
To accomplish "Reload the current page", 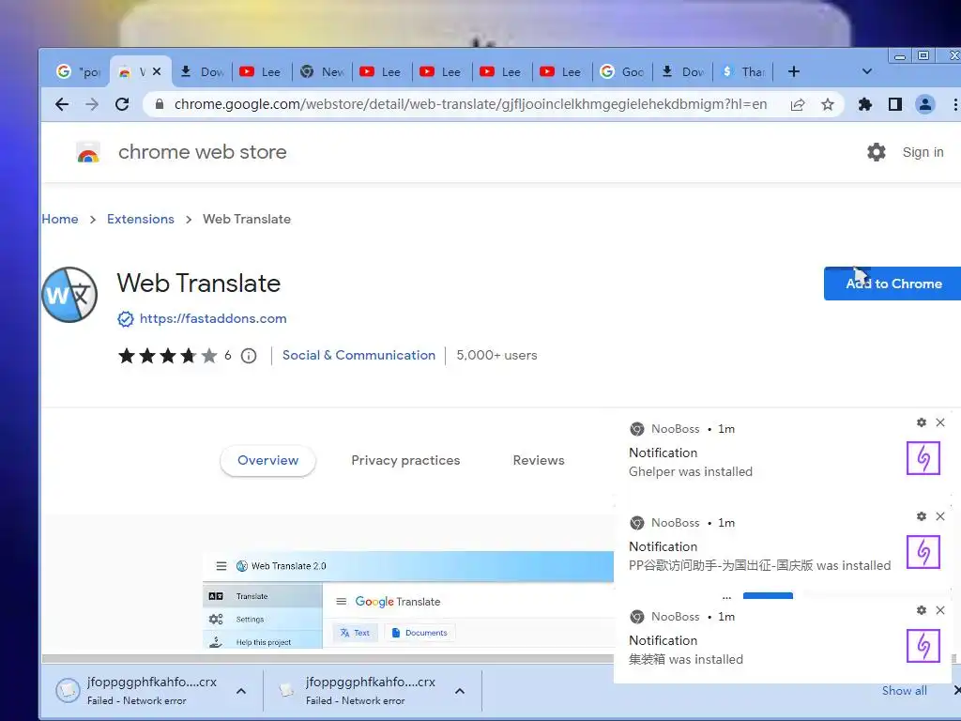I will [122, 104].
